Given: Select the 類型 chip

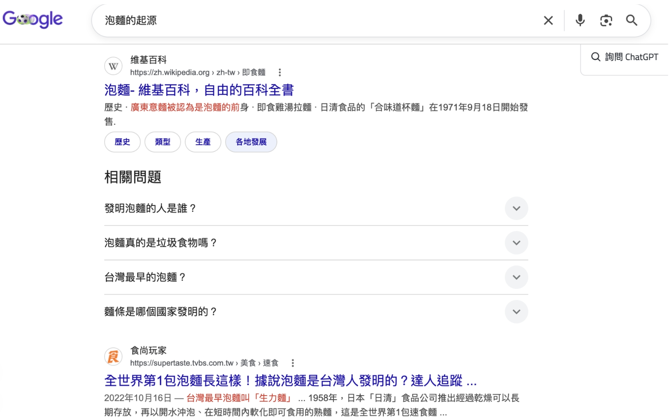Looking at the screenshot, I should coord(163,143).
